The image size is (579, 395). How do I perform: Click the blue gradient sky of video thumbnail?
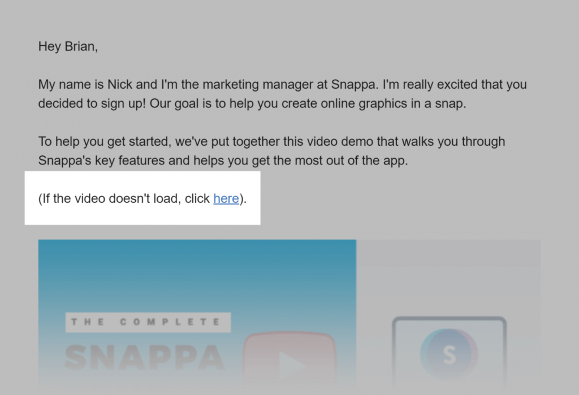(197, 273)
